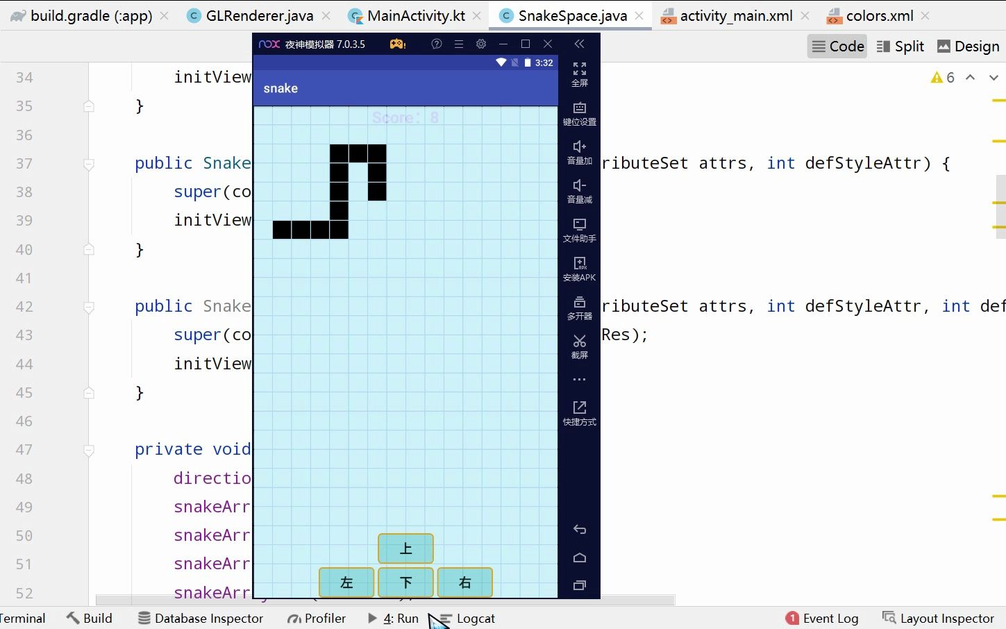Enable the Split editor view
Image resolution: width=1006 pixels, height=629 pixels.
point(900,46)
